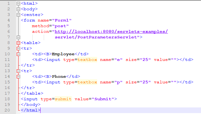Click servlet/PostParametersServlet text on line 7
201x114 pixels.
pyautogui.click(x=96, y=37)
